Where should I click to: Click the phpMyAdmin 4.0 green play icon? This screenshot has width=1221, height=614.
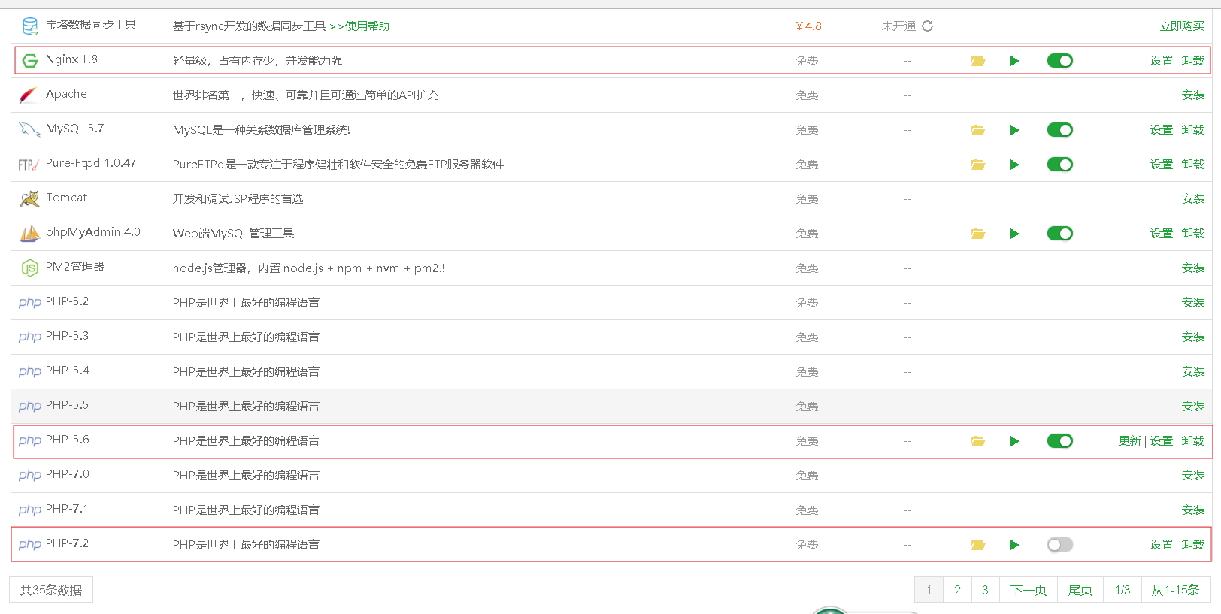(x=1014, y=234)
